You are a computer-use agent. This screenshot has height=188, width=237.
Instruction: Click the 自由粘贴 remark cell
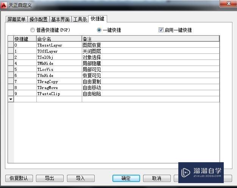[x=151, y=93]
